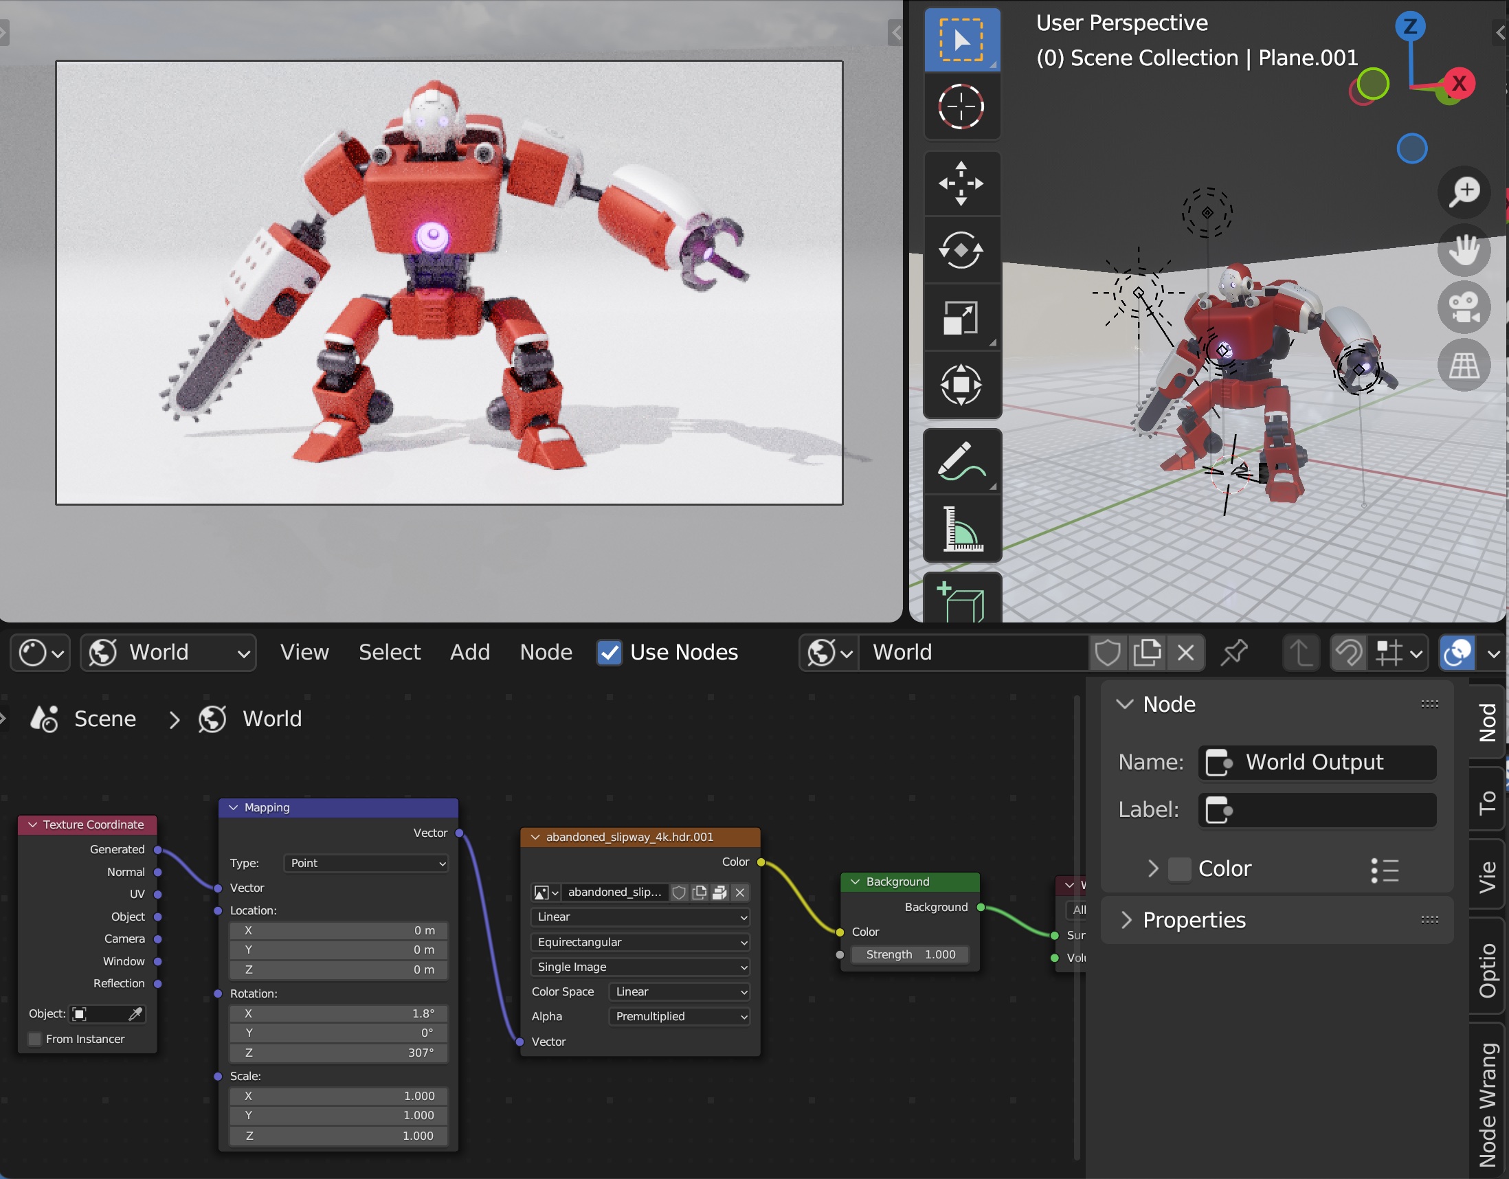The height and width of the screenshot is (1179, 1509).
Task: Open the Node menu in the header
Action: pos(546,652)
